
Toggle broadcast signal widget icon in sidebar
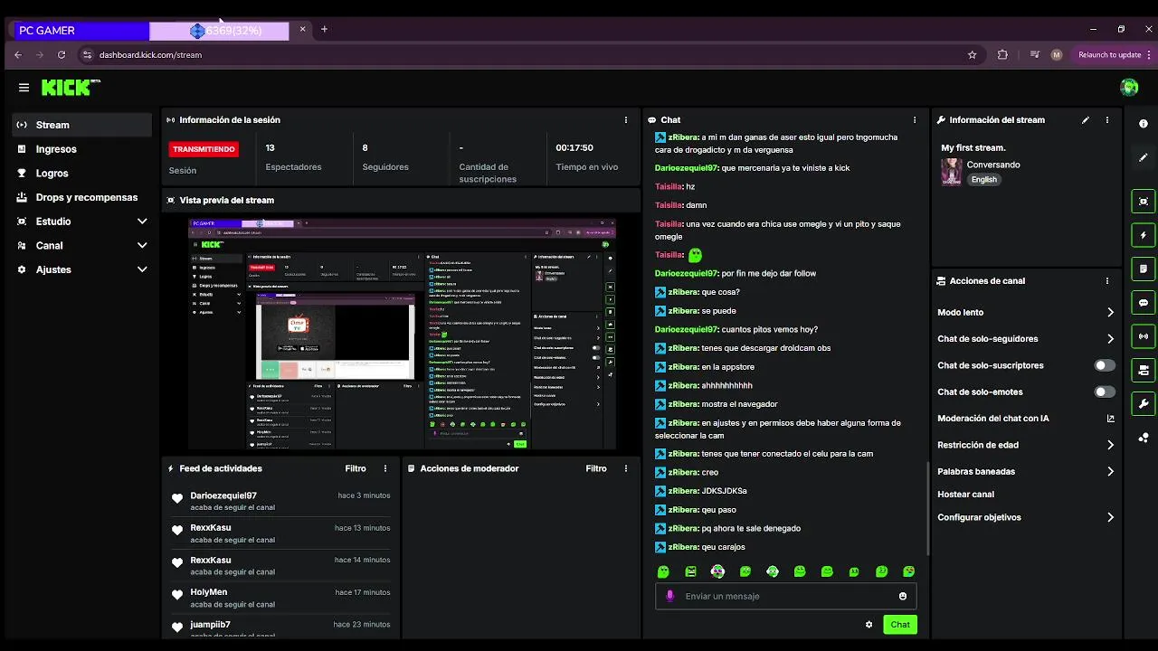[1144, 336]
